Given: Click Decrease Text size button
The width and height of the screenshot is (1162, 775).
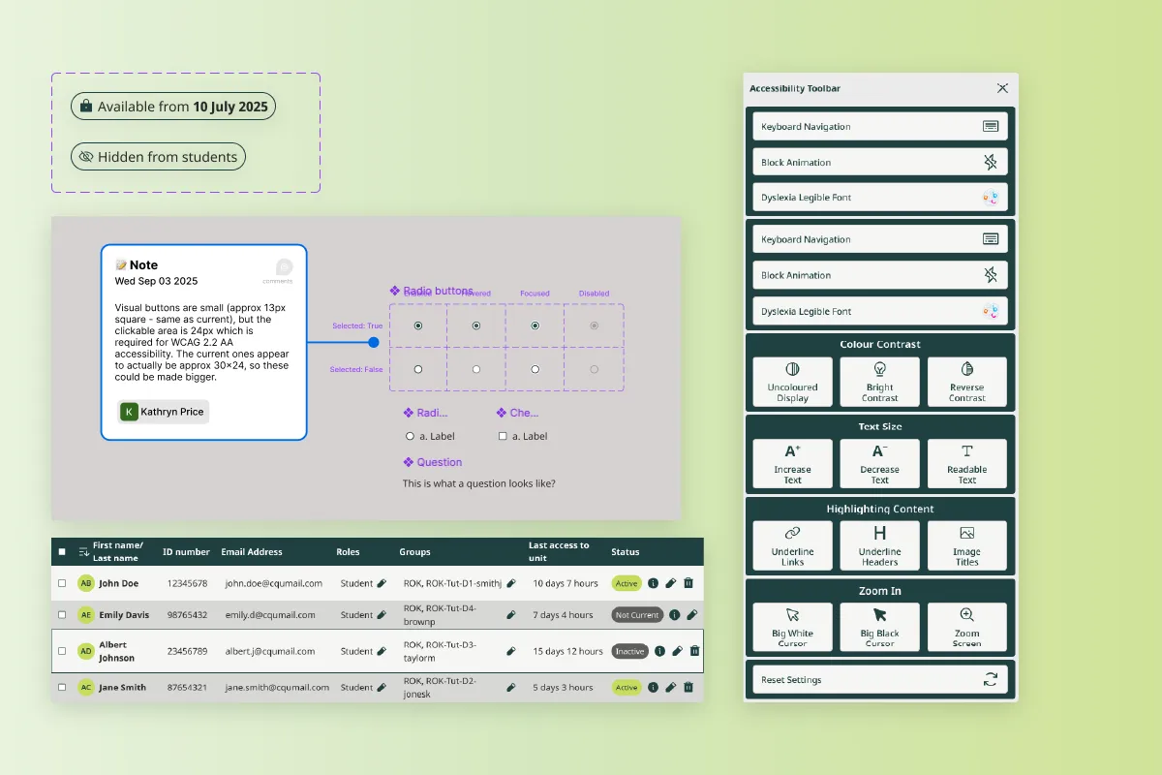Looking at the screenshot, I should (879, 464).
